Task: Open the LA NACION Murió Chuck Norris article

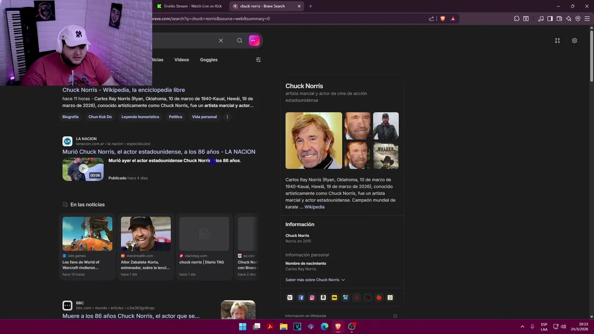Action: coord(159,152)
